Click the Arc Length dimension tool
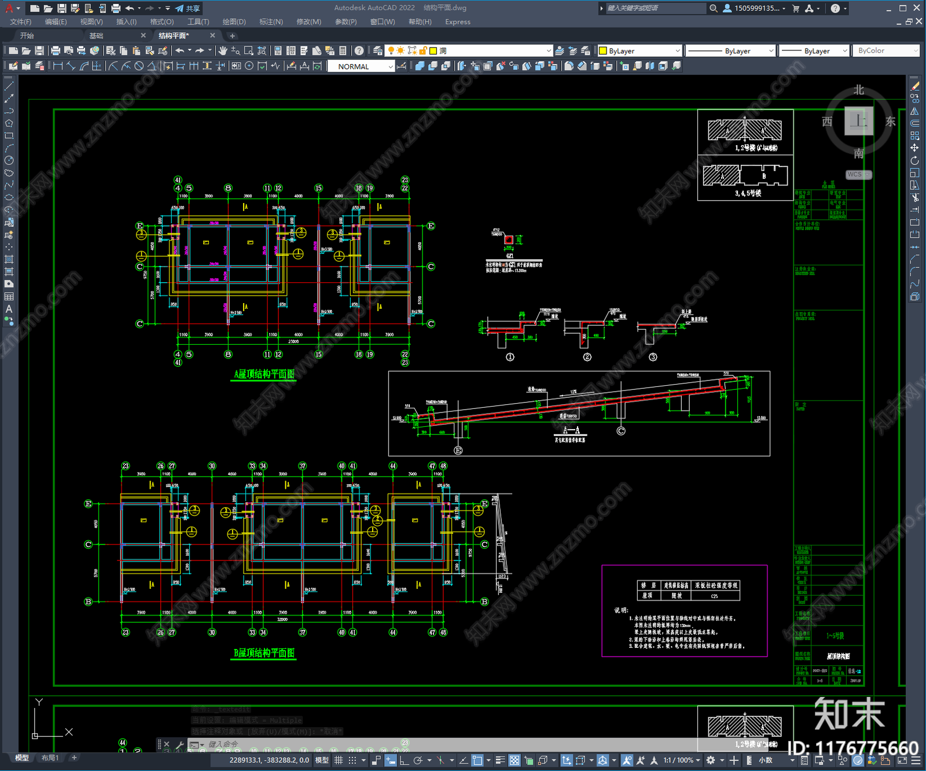 coord(84,66)
